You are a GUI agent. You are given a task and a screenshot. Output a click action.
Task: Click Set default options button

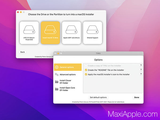pos(98,97)
